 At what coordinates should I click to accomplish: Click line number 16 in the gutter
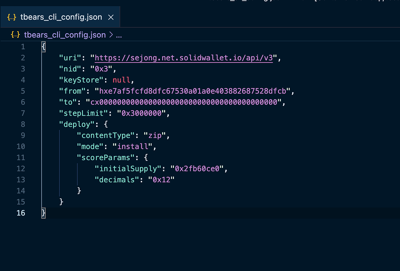20,213
